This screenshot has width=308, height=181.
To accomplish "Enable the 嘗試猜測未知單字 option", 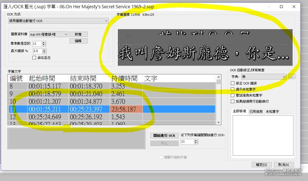I will tap(232, 95).
